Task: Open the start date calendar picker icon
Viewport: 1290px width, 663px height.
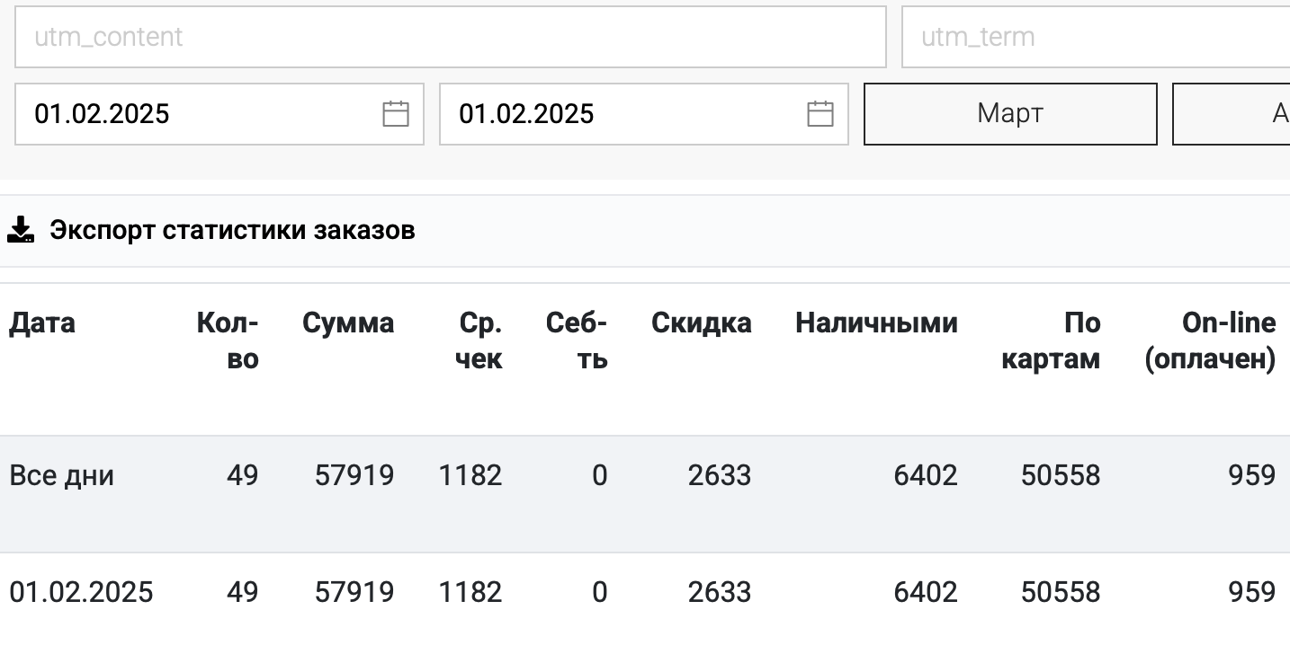Action: 396,114
